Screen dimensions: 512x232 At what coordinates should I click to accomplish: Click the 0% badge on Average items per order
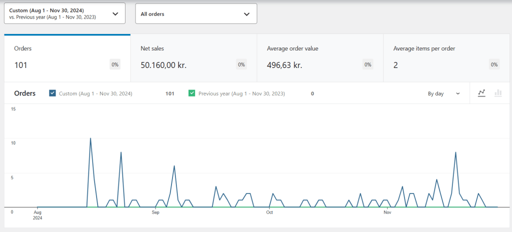(x=494, y=64)
